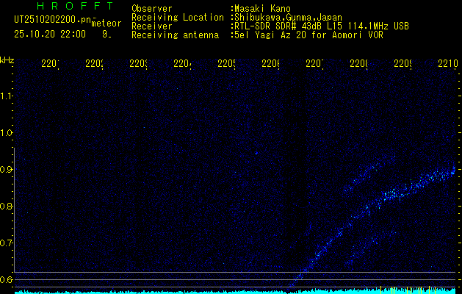Click the RTL-SDR receiver description text

click(322, 26)
